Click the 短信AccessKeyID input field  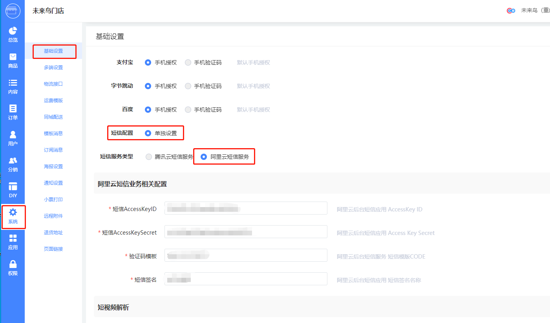[246, 208]
